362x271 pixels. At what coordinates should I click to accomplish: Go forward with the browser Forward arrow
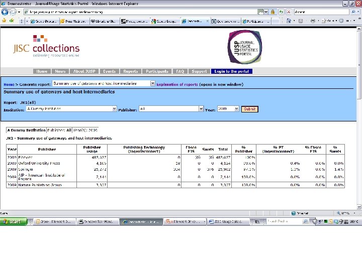point(13,12)
